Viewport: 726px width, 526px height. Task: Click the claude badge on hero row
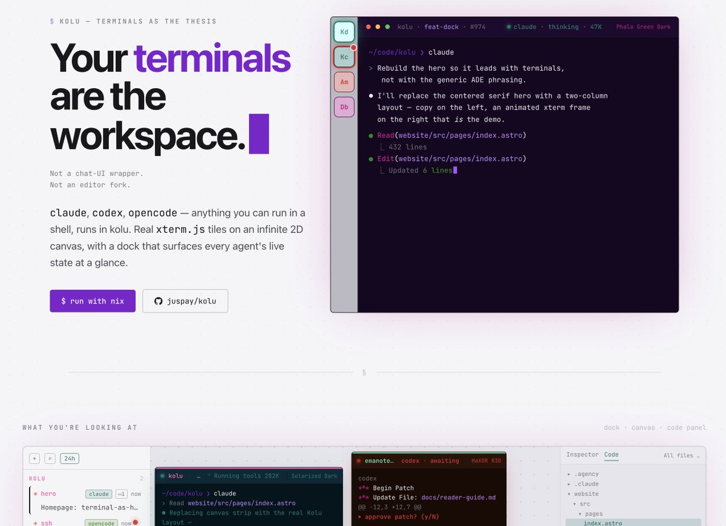[99, 494]
